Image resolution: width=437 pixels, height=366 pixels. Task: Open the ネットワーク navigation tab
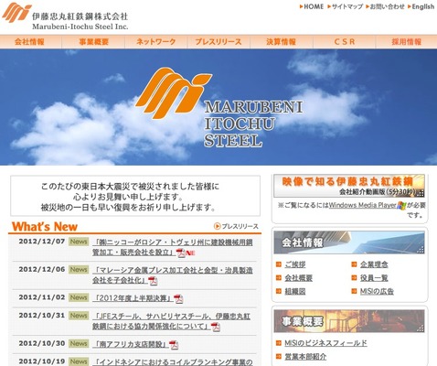pos(156,42)
